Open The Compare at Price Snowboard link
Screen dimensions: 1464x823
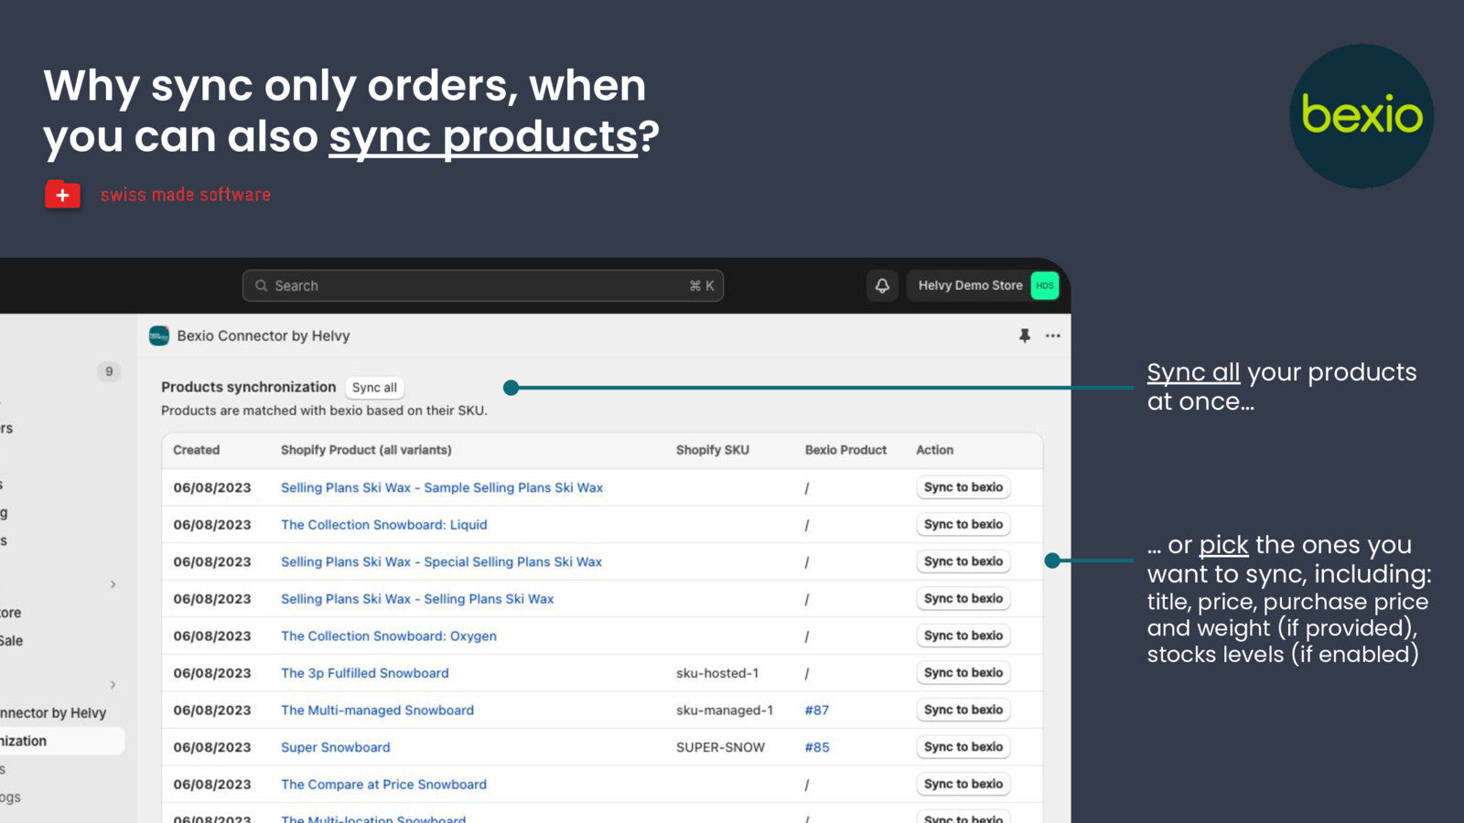coord(383,785)
